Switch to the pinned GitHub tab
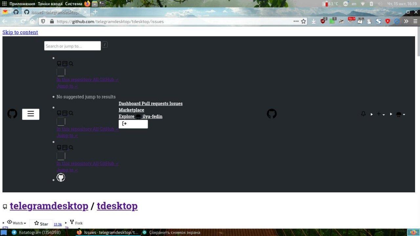Screen dimensions: 420x236 click(x=16, y=12)
